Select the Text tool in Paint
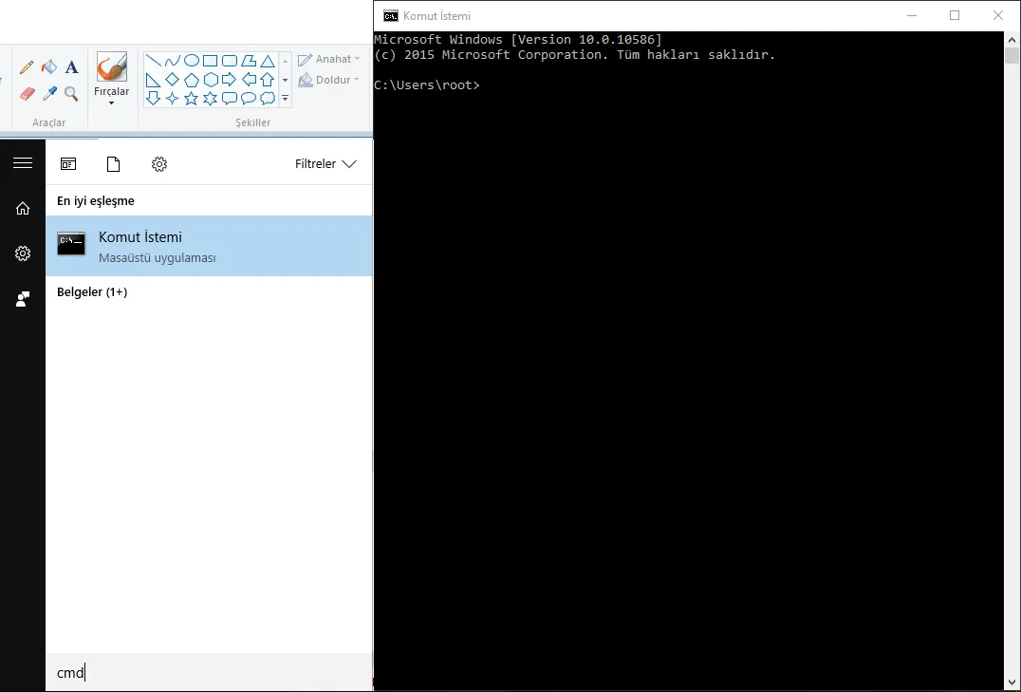This screenshot has width=1021, height=692. [x=71, y=67]
